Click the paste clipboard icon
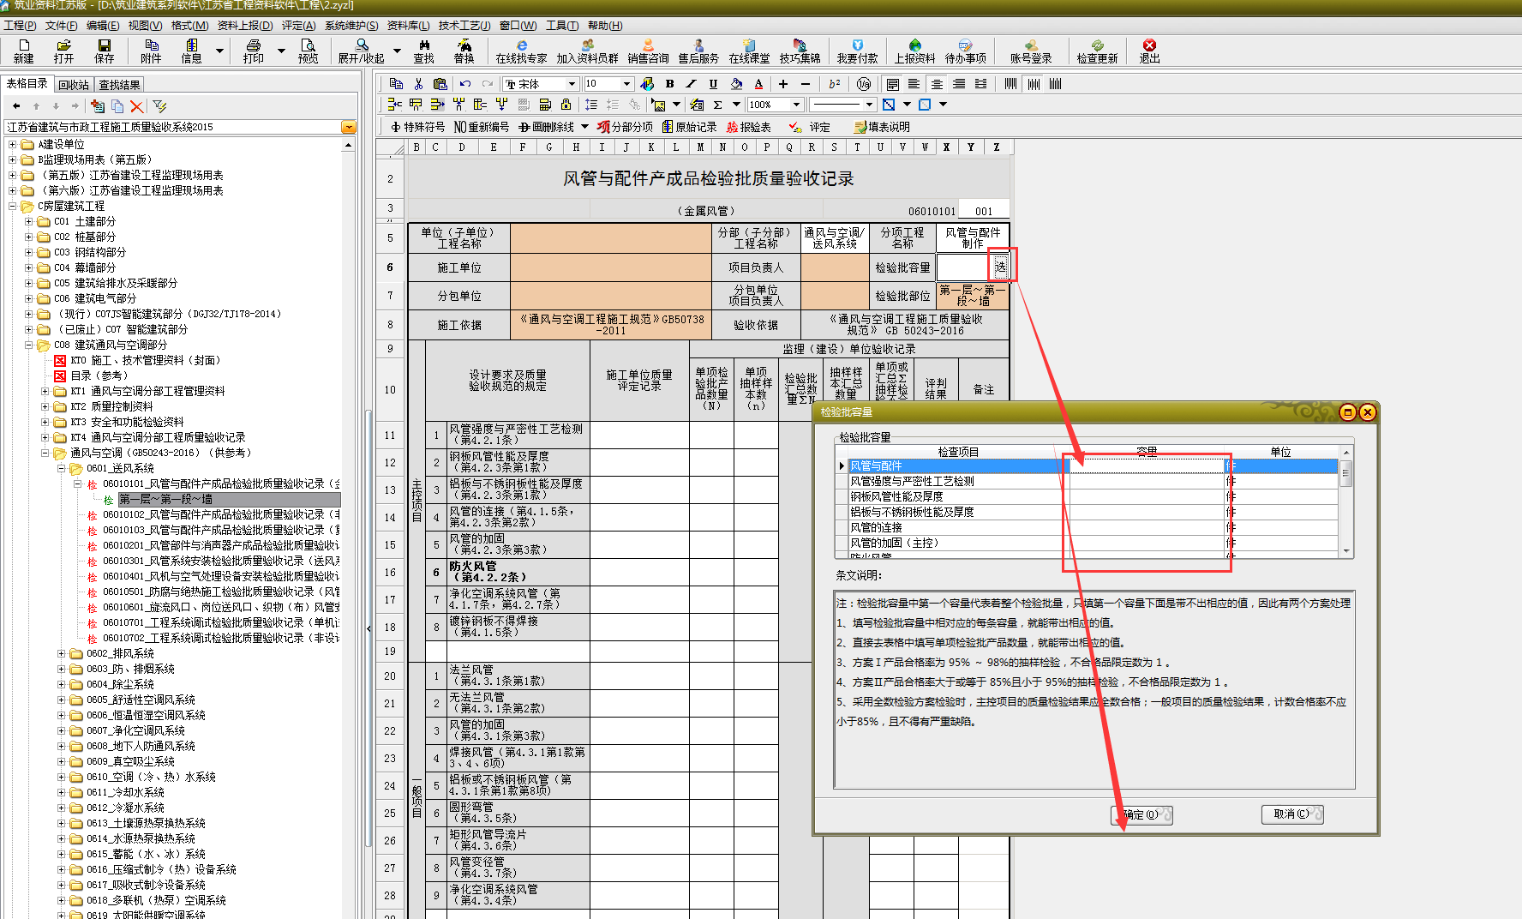This screenshot has height=919, width=1522. pos(440,83)
